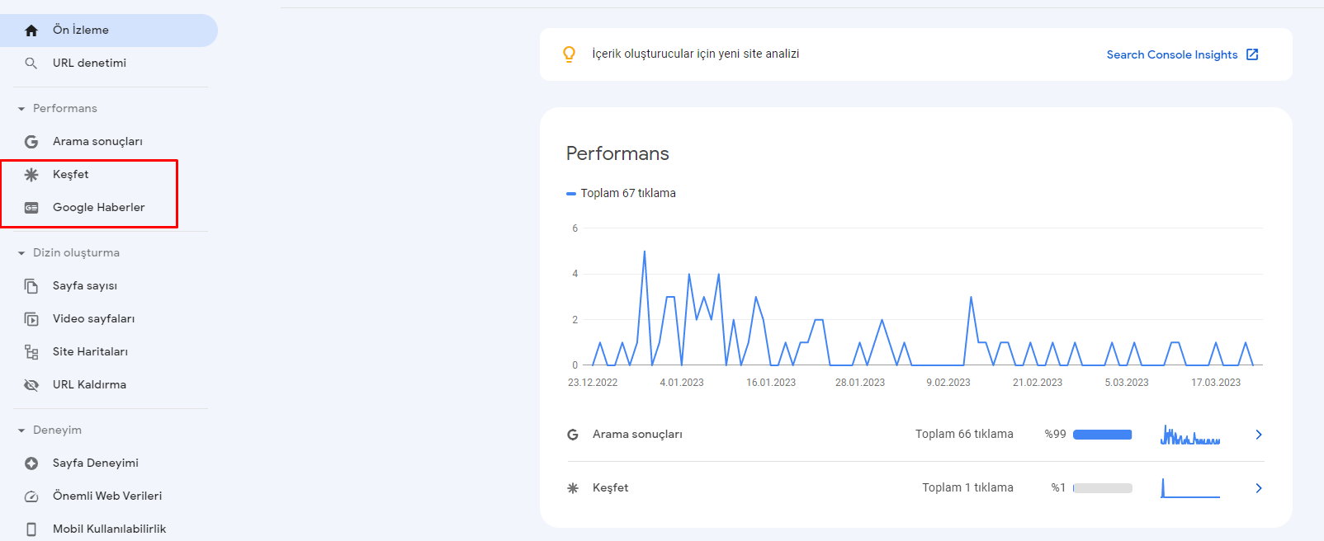Click the lightbulb icon in insights banner
The image size is (1324, 541).
coord(569,54)
